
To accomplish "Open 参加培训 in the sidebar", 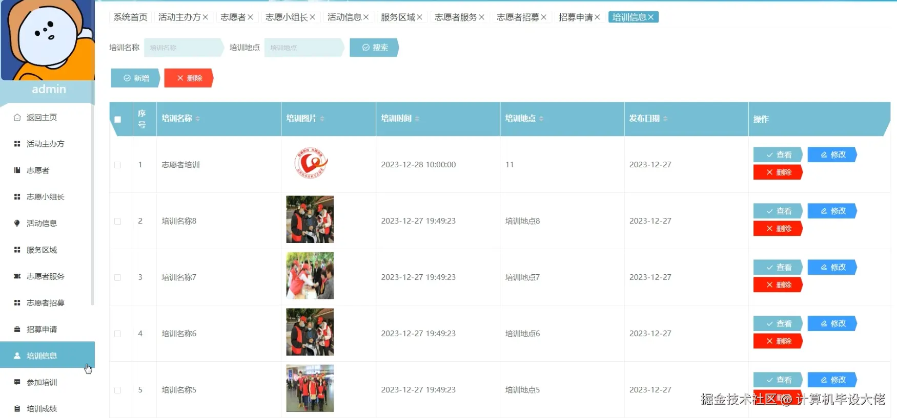I will click(47, 382).
